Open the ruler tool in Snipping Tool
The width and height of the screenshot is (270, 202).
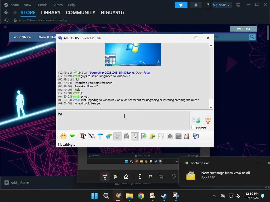click(140, 176)
